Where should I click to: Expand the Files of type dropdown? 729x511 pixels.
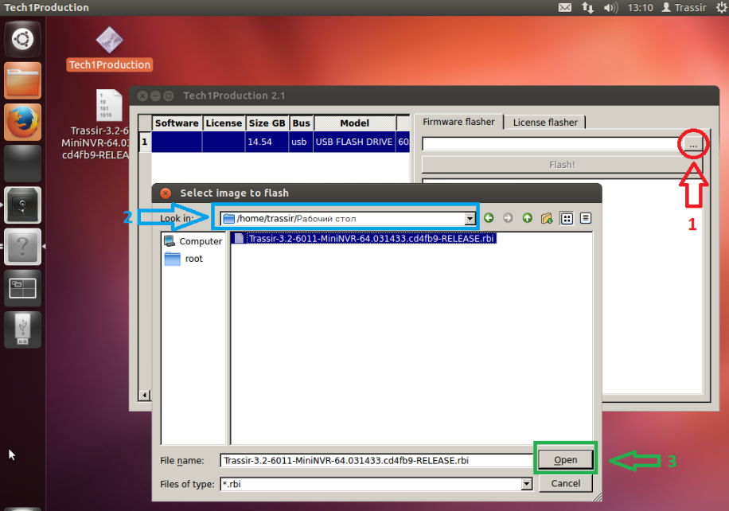click(526, 484)
